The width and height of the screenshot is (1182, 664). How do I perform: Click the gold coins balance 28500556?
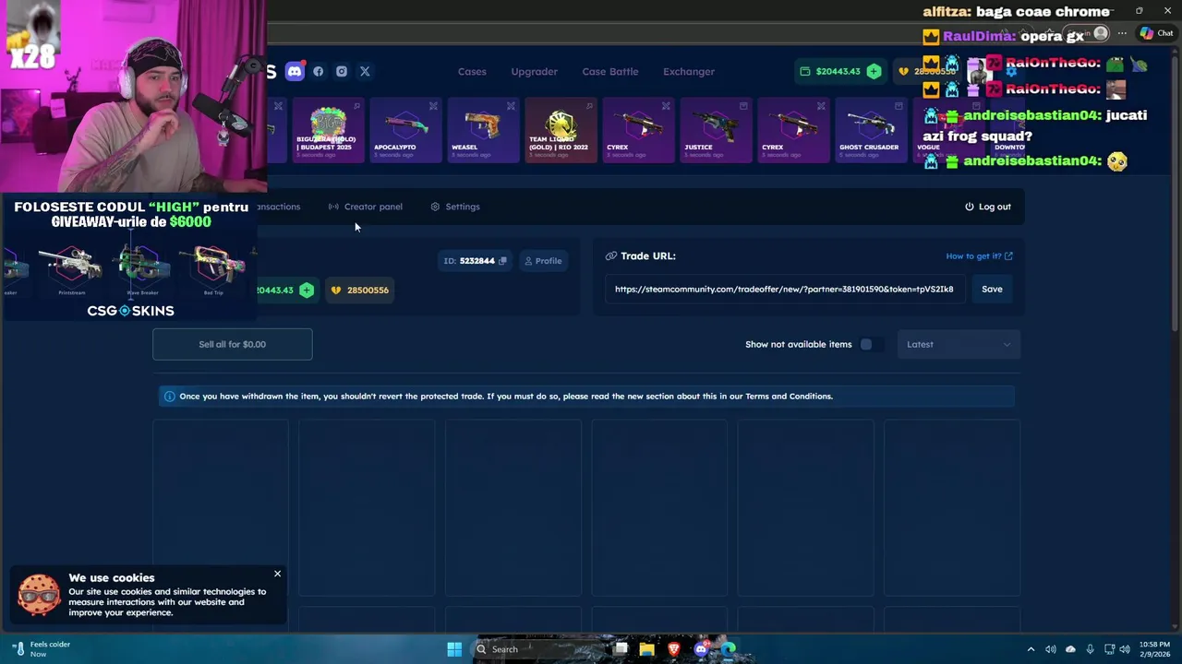359,290
